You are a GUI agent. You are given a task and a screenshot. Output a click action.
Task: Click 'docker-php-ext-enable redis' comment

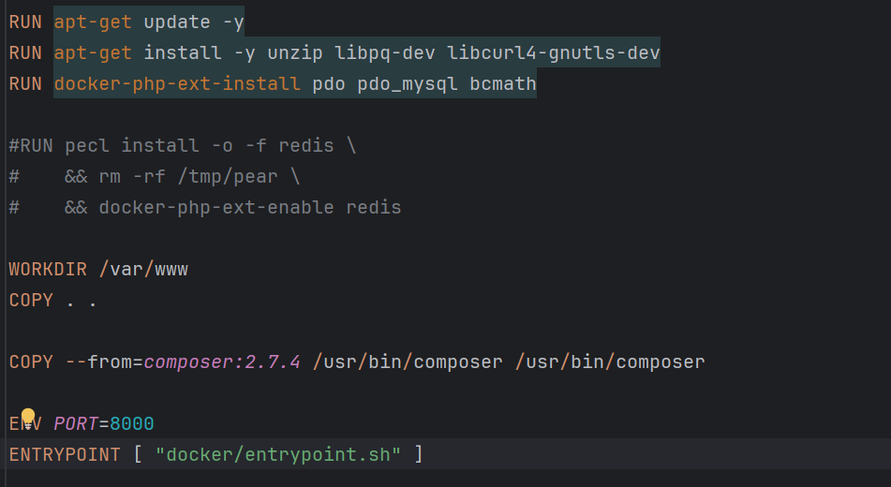tap(250, 207)
